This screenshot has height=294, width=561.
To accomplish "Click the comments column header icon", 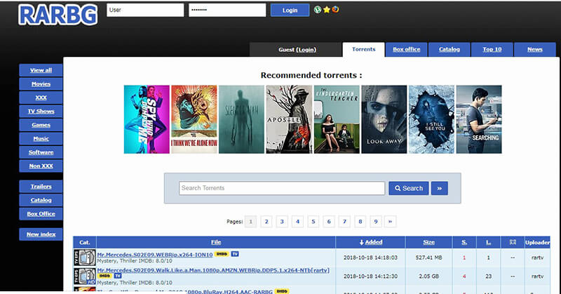I will coord(513,243).
